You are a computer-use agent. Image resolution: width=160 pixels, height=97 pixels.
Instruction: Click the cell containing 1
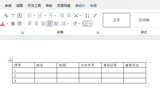tap(23, 70)
